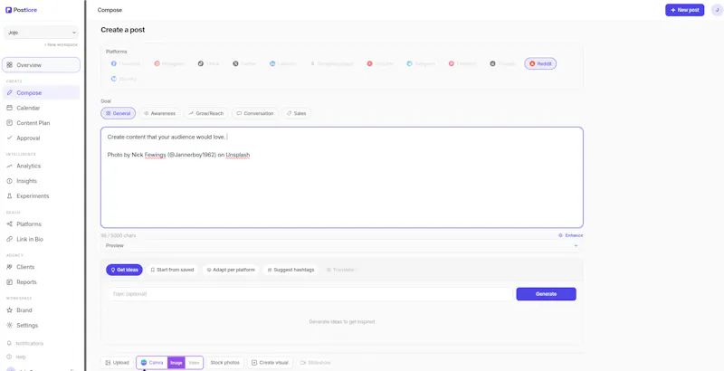Toggle the TikTok platform chip
This screenshot has height=371, width=724.
coord(209,63)
